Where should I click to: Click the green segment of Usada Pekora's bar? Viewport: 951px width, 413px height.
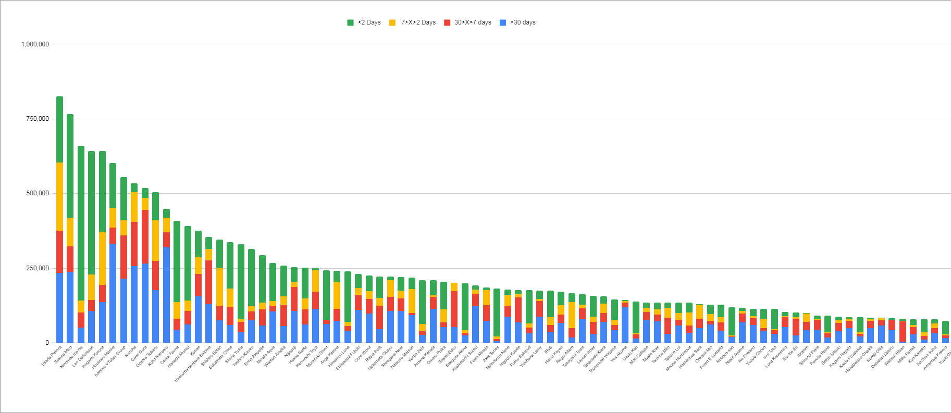60,129
